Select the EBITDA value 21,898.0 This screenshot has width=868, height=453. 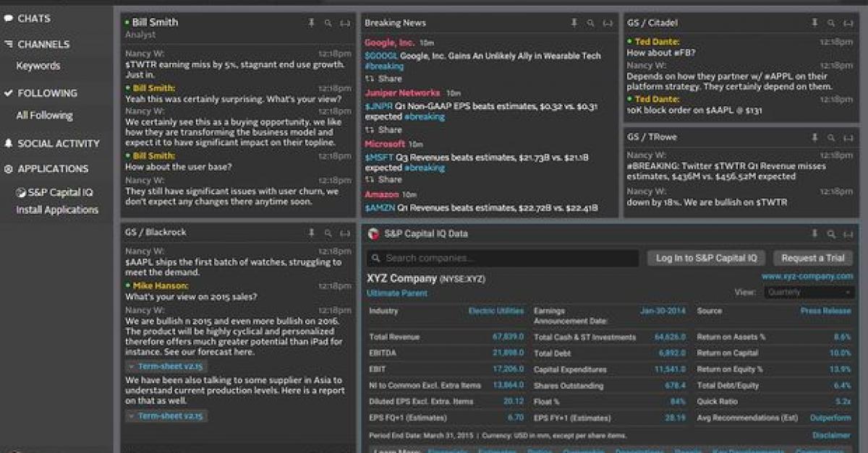click(508, 353)
